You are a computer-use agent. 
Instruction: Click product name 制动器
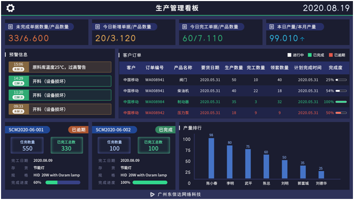tap(183, 102)
